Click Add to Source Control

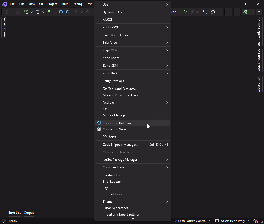[x=191, y=221]
